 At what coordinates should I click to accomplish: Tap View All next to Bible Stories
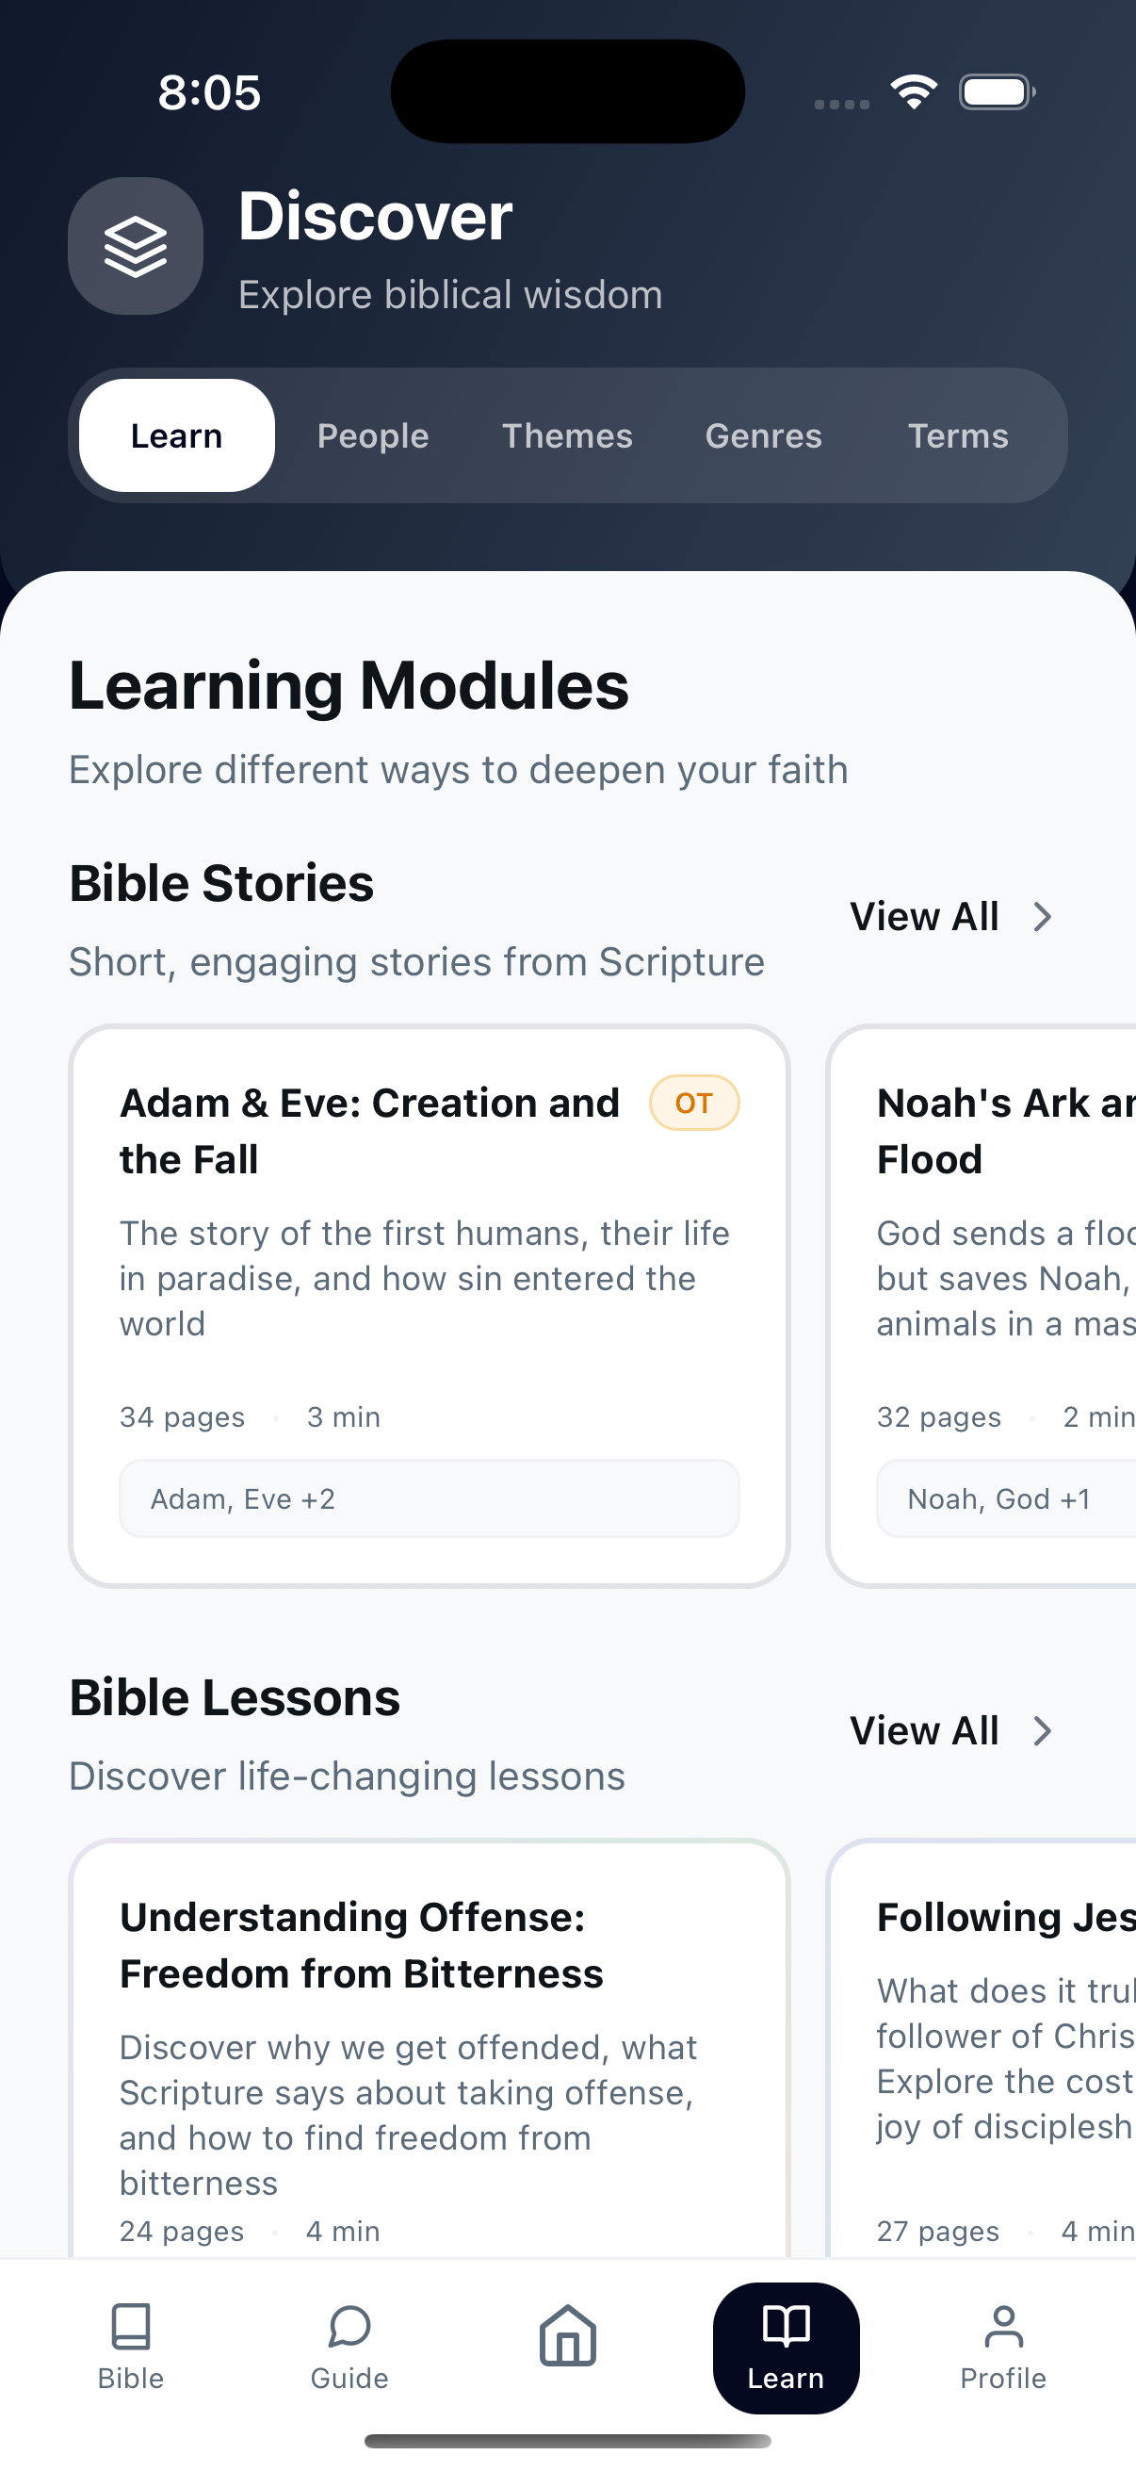coord(923,916)
